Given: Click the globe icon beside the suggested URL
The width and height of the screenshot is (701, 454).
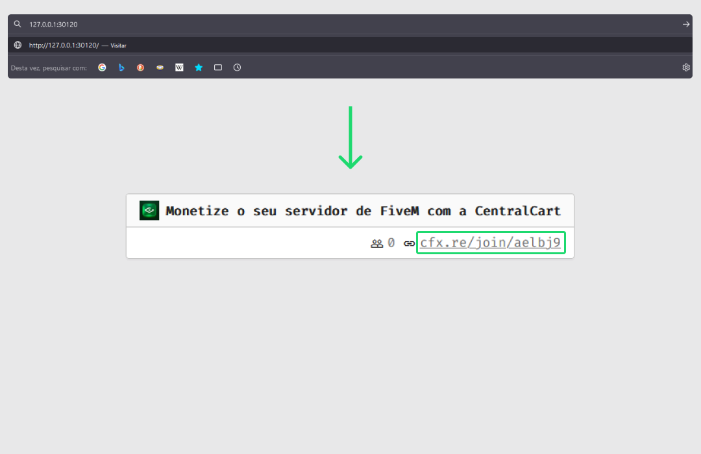Looking at the screenshot, I should [18, 45].
